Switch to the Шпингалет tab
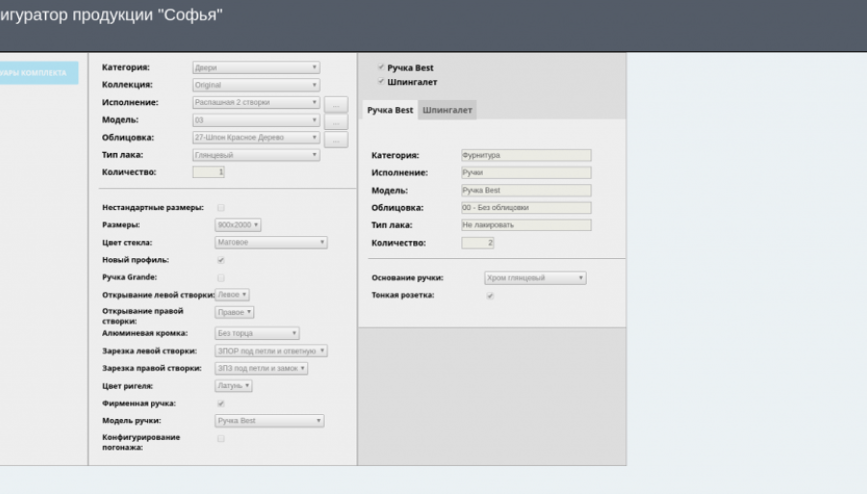The width and height of the screenshot is (867, 495). (x=447, y=111)
